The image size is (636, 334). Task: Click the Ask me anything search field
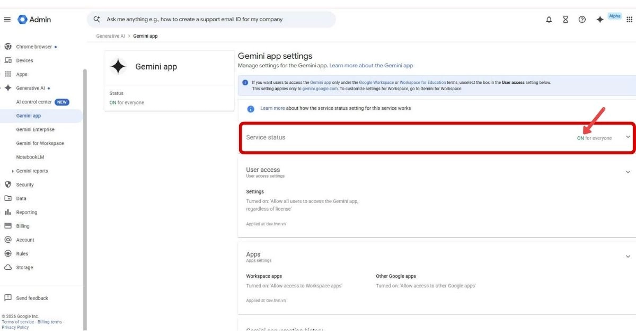coord(212,20)
